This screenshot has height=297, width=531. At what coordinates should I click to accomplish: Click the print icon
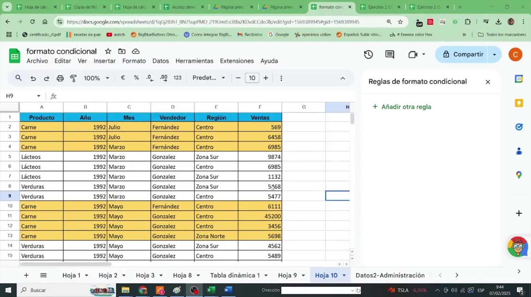tap(60, 78)
